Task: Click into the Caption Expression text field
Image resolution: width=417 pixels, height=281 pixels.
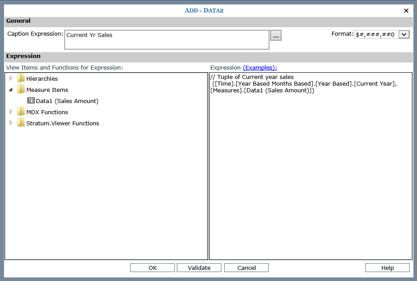Action: tap(166, 40)
